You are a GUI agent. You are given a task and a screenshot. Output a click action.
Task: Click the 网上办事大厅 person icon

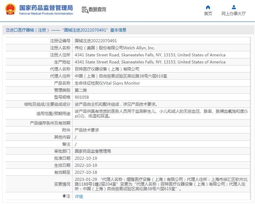point(233,7)
